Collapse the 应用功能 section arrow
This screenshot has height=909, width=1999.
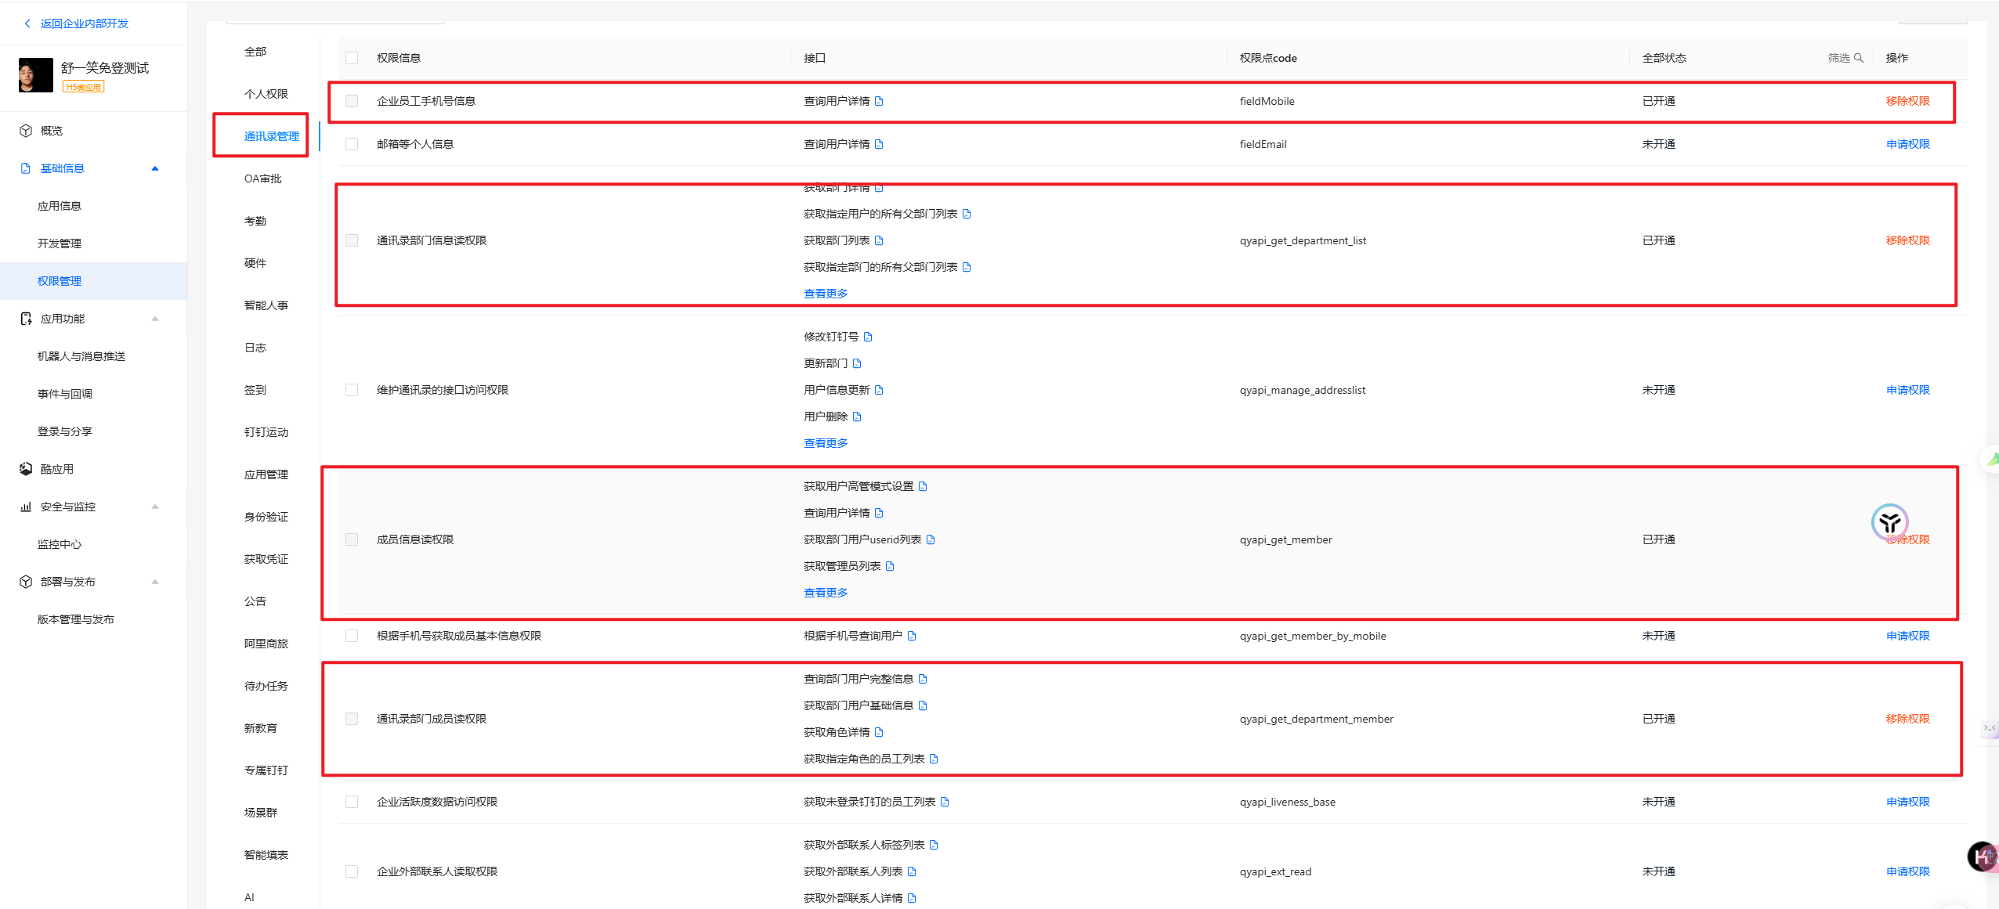point(155,319)
